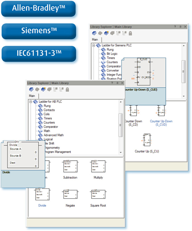Click Negate block thumbnail

click(x=70, y=194)
